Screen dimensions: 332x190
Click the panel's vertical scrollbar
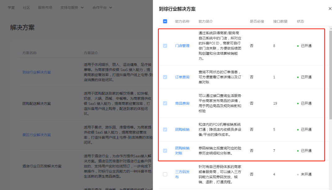pyautogui.click(x=330, y=75)
